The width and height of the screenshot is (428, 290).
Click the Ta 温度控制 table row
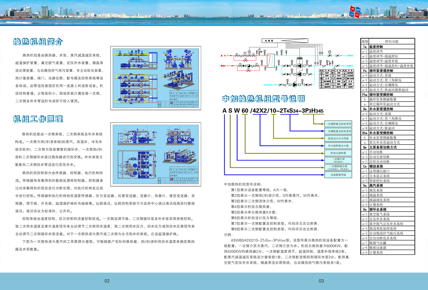[388, 47]
